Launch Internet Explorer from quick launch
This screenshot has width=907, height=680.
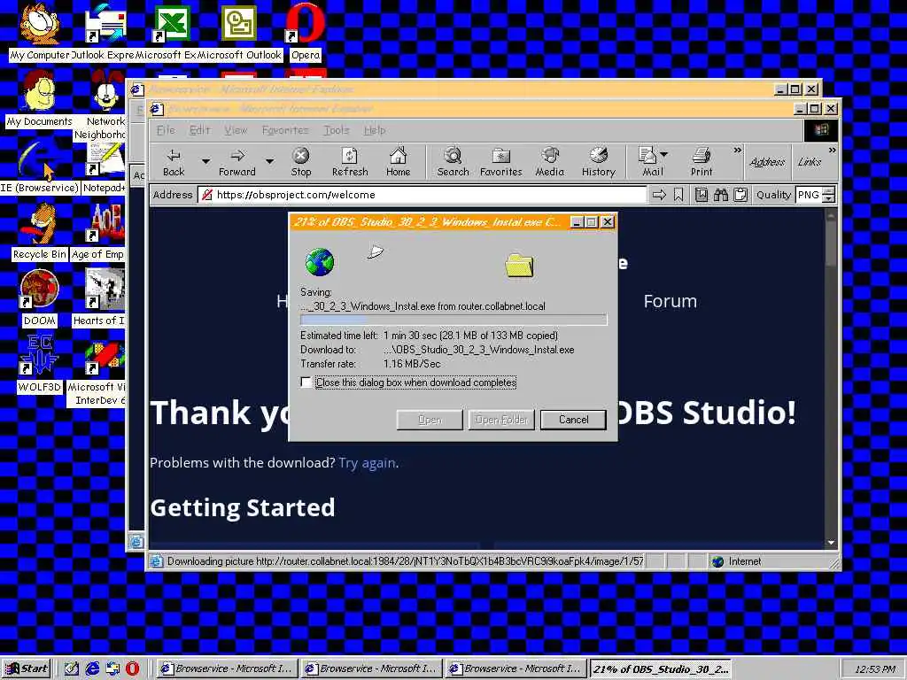click(x=92, y=668)
